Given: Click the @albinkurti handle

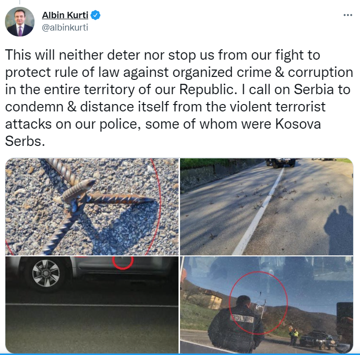Looking at the screenshot, I should pyautogui.click(x=65, y=28).
